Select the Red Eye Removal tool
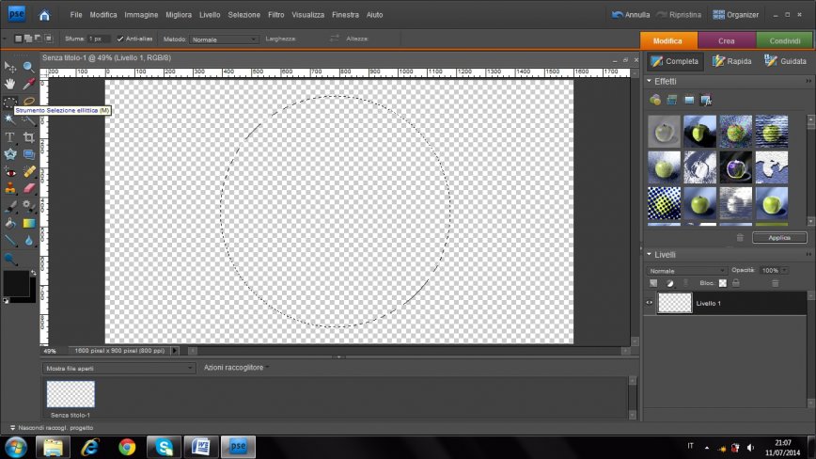The width and height of the screenshot is (816, 459). click(x=10, y=172)
